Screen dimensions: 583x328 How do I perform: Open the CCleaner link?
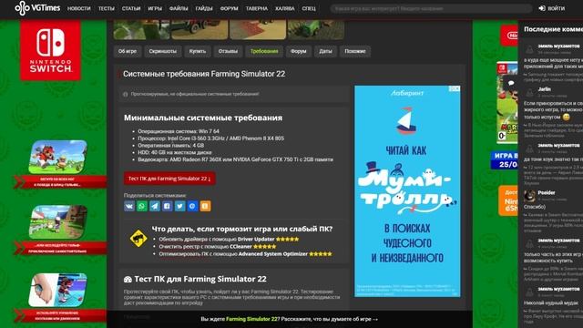(x=240, y=247)
